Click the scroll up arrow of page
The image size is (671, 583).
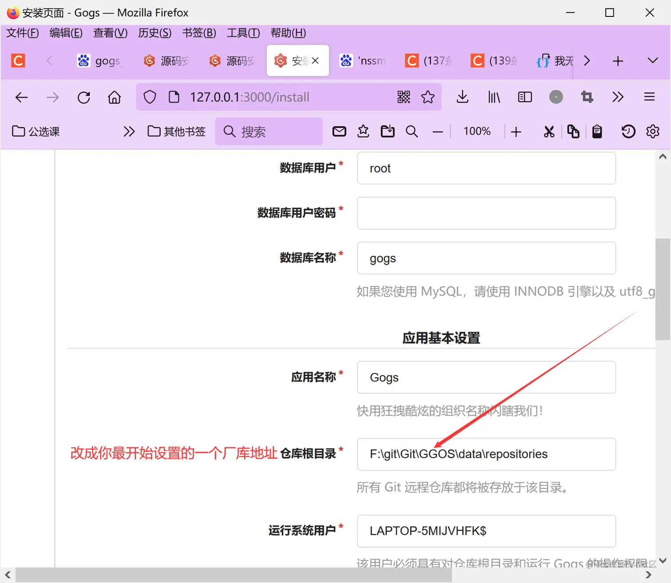click(663, 156)
